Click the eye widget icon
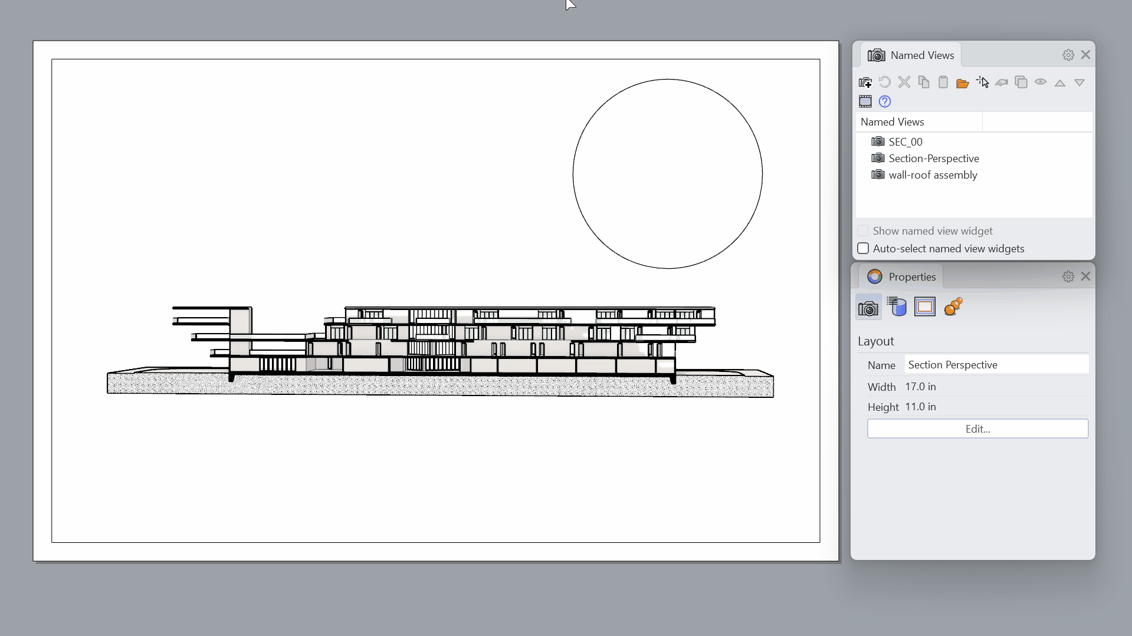This screenshot has height=636, width=1132. coord(1041,83)
